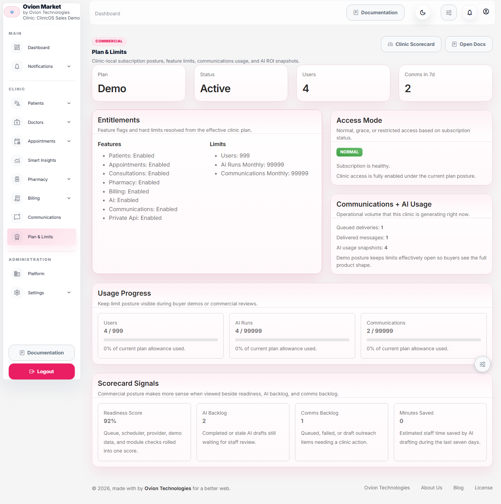Click Ovion Technologies link in copyright text
The image size is (501, 504).
tap(168, 488)
